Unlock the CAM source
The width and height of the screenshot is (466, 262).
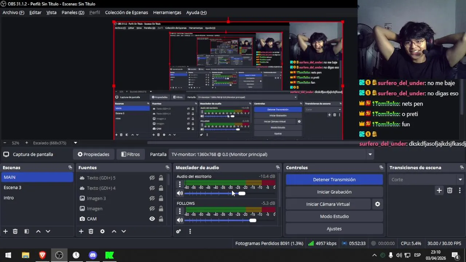[161, 219]
